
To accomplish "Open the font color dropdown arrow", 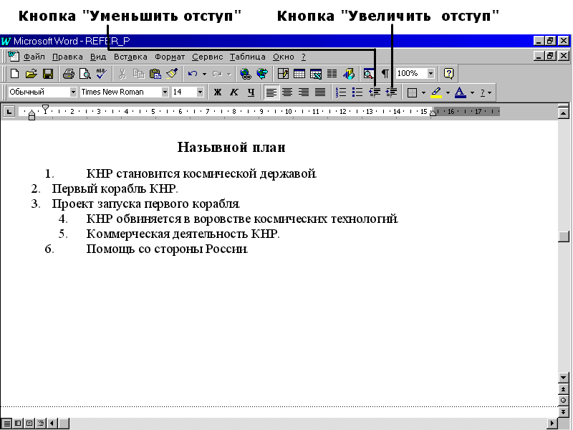I will point(472,93).
